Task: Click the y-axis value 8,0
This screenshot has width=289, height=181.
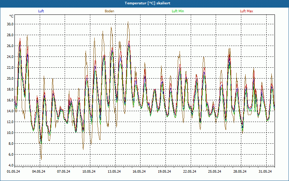Action: pyautogui.click(x=11, y=143)
